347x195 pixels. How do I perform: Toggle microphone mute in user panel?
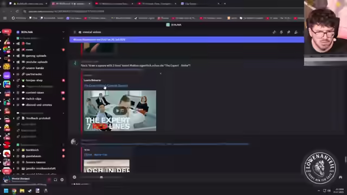coord(49,180)
